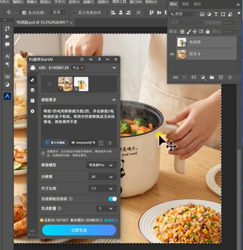Open retouch model 专业版Pro dropdown
The image size is (243, 250).
coord(102,165)
